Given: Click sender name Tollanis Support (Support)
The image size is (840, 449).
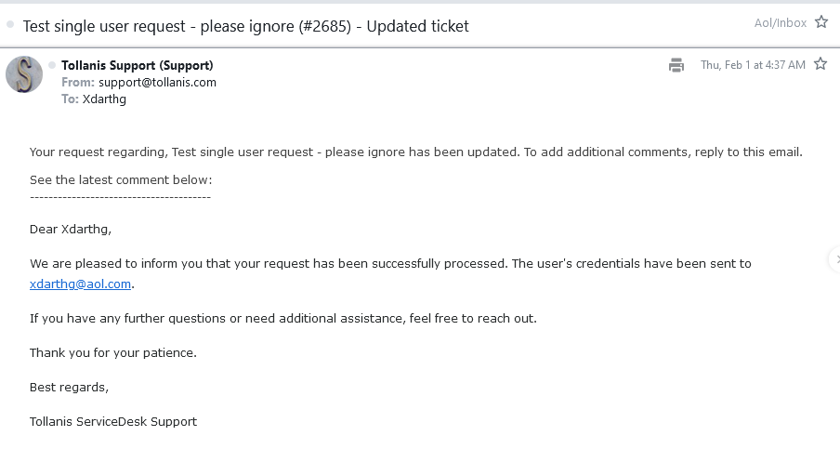Looking at the screenshot, I should 137,65.
